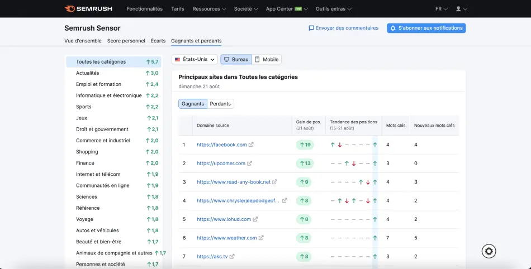This screenshot has width=531, height=269.
Task: Click S'abonner aux notifications button
Action: (426, 28)
